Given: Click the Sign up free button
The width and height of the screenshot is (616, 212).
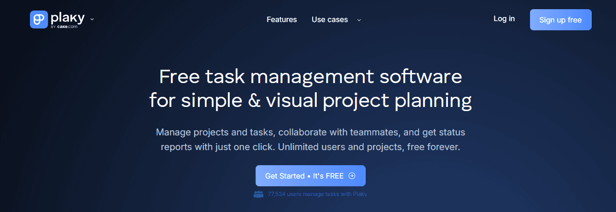Looking at the screenshot, I should click(x=560, y=20).
